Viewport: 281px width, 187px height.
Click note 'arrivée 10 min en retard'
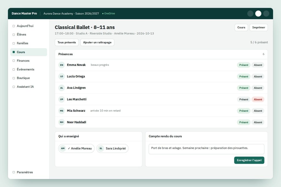click(105, 111)
